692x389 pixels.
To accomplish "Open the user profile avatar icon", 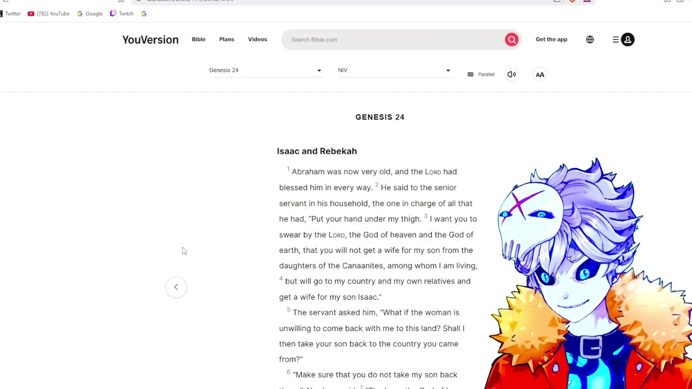I will tap(628, 39).
